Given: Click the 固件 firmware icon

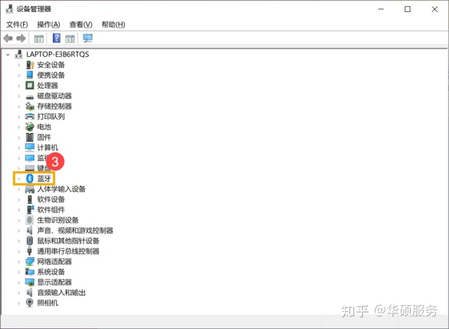Looking at the screenshot, I should point(30,137).
